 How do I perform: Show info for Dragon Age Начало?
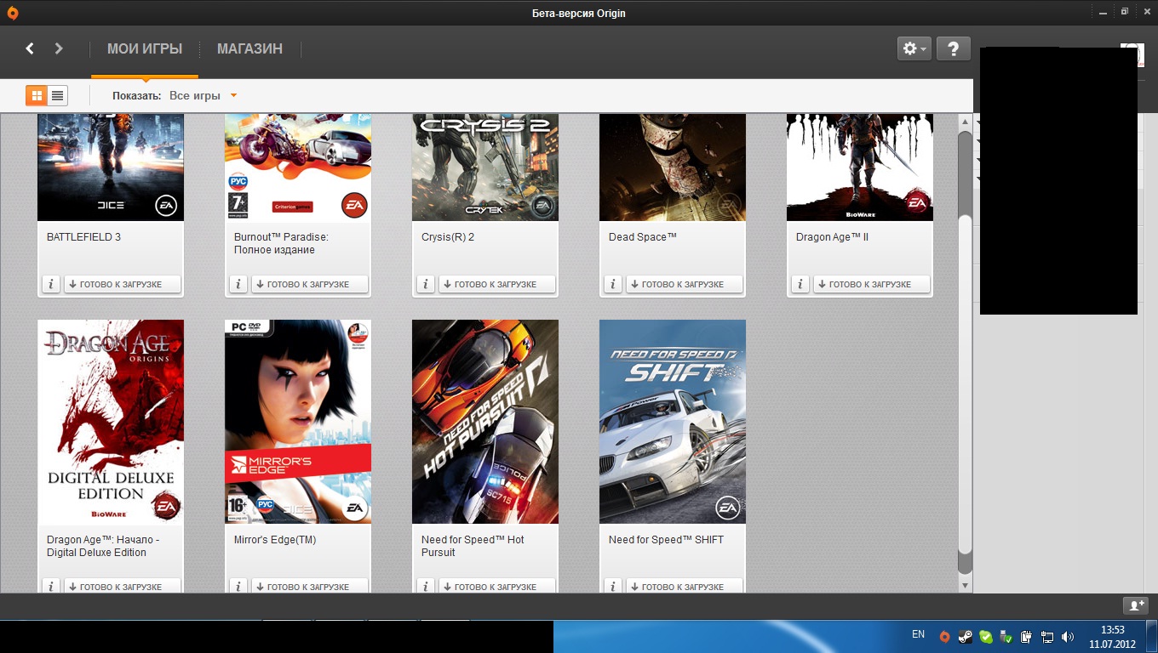coord(50,586)
